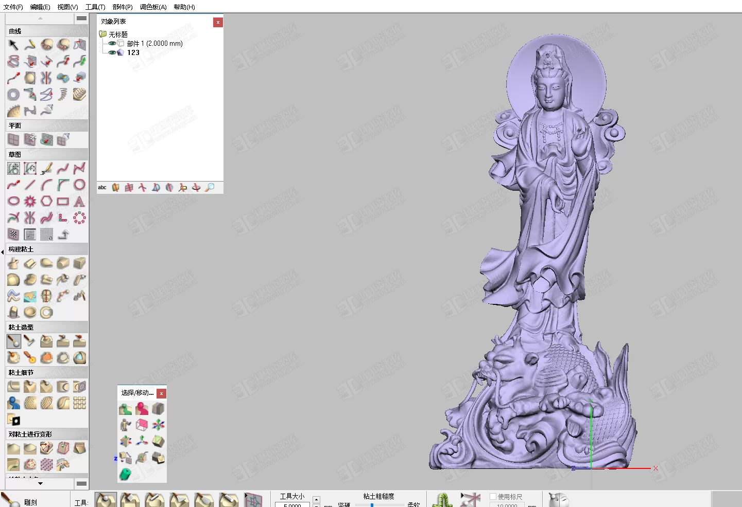This screenshot has height=507, width=742.
Task: Open the palette options menu at bottom
Action: point(81,484)
